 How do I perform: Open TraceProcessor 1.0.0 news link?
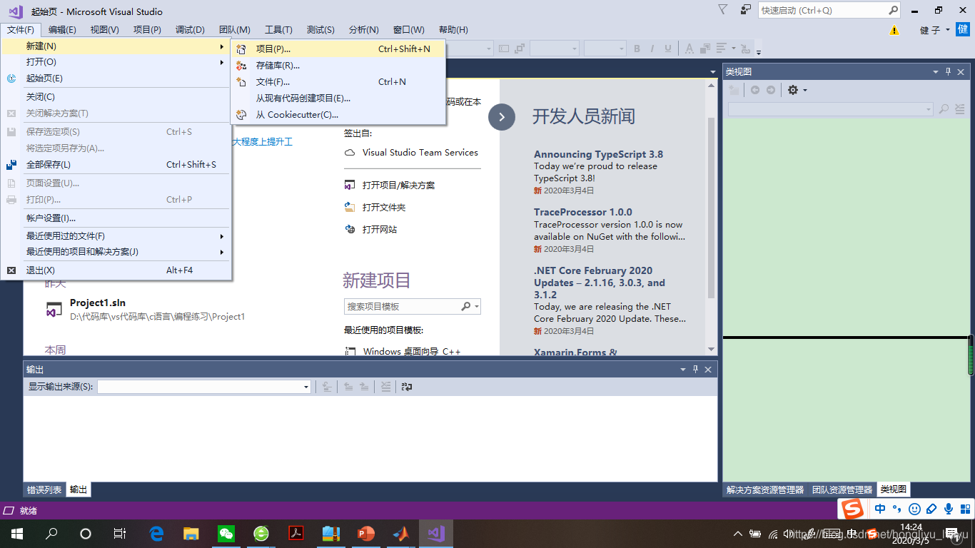tap(583, 212)
